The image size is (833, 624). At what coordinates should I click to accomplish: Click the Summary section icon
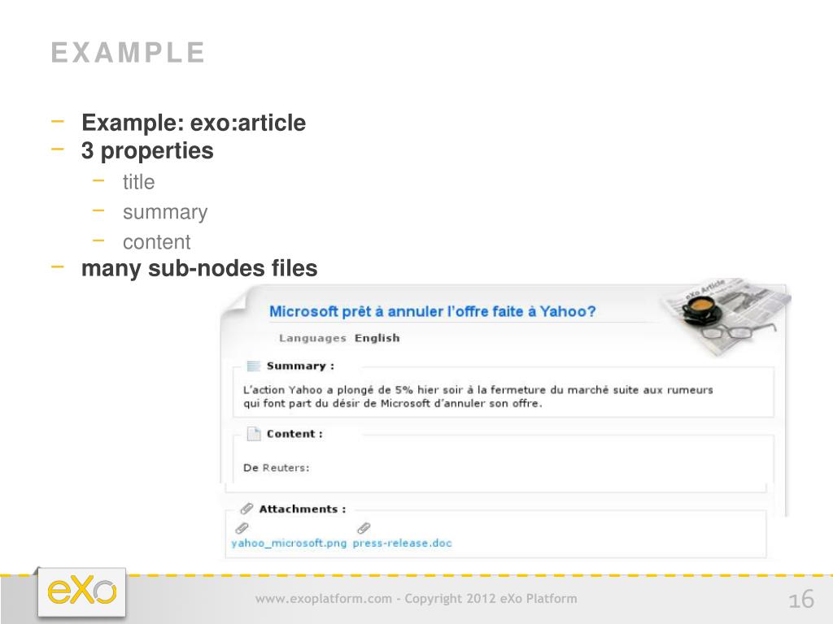(x=254, y=366)
